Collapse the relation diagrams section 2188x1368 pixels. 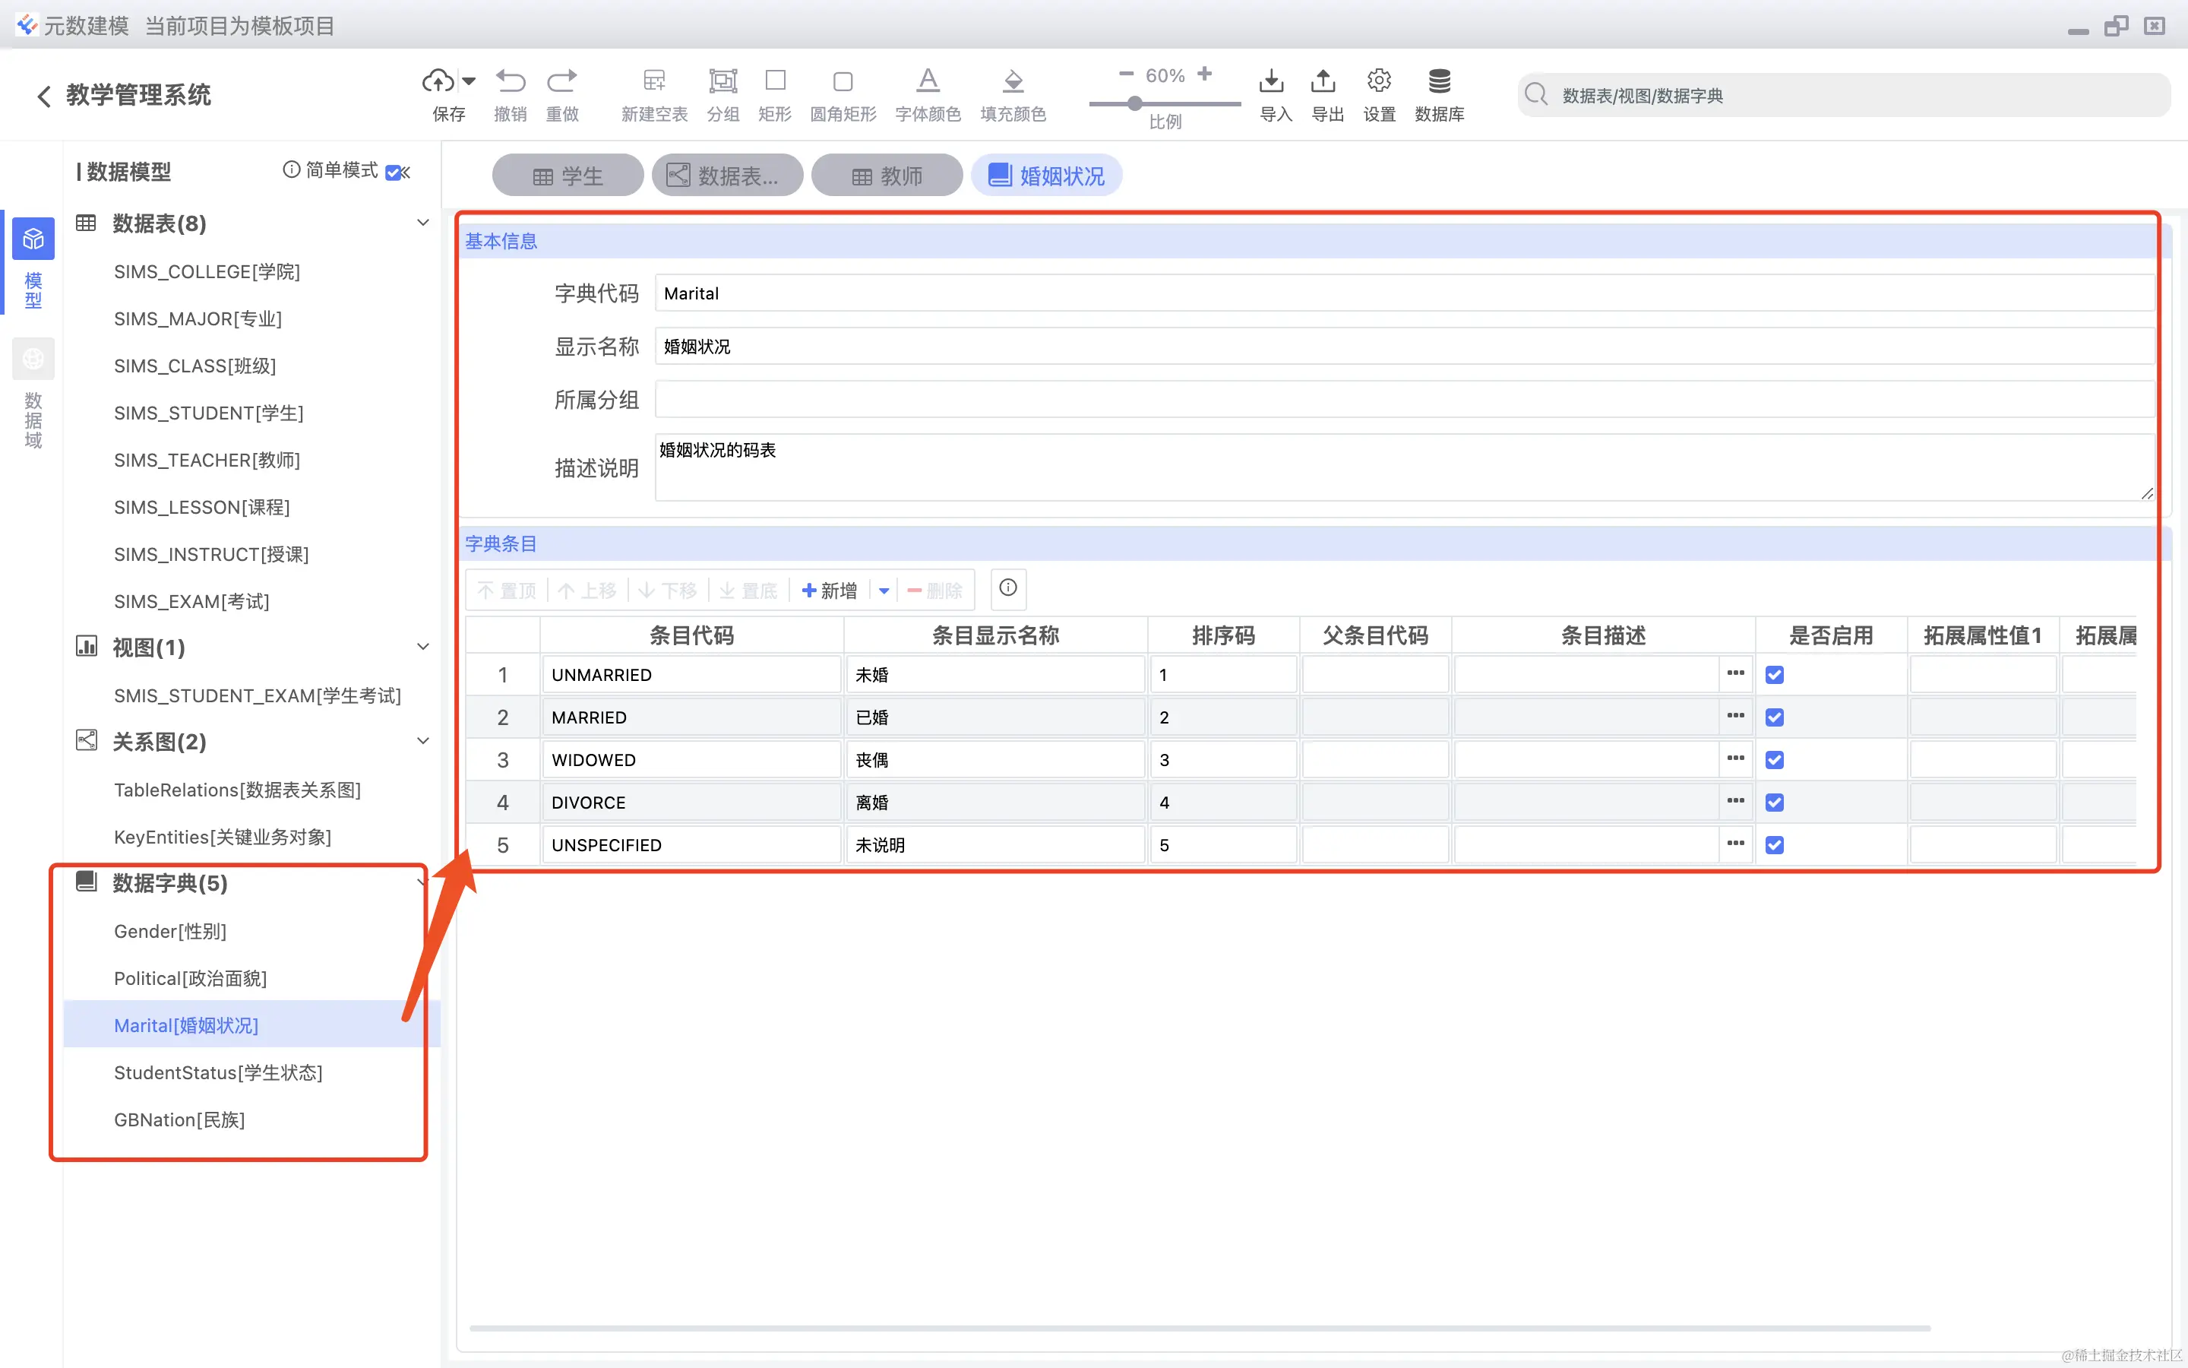422,741
